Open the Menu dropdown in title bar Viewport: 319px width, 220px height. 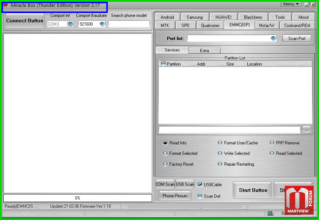coord(291,4)
